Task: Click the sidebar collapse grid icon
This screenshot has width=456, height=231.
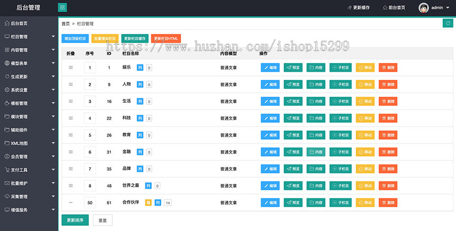Action: point(62,7)
